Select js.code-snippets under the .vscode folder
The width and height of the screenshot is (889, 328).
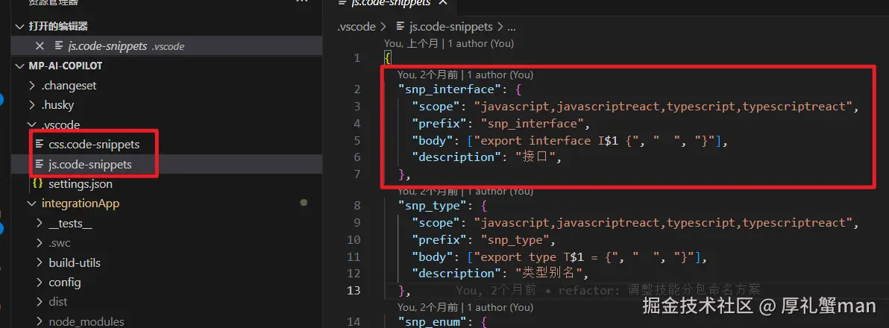[90, 164]
